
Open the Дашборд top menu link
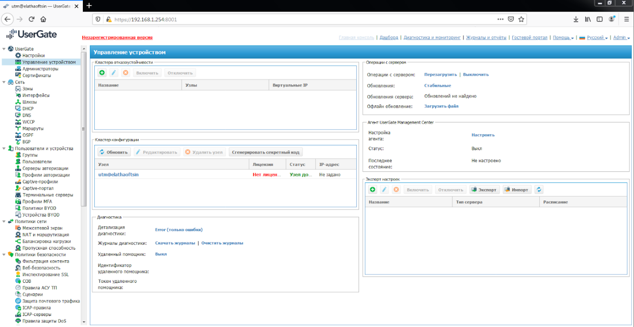(389, 38)
